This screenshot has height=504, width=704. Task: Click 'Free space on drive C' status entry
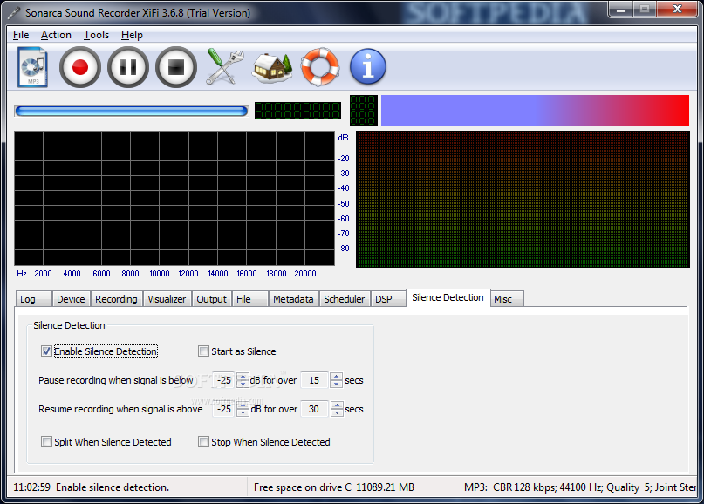(x=333, y=487)
